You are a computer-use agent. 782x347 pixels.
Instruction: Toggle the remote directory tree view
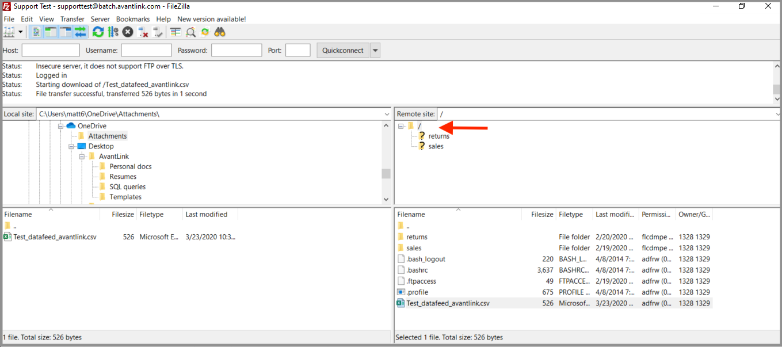(66, 32)
